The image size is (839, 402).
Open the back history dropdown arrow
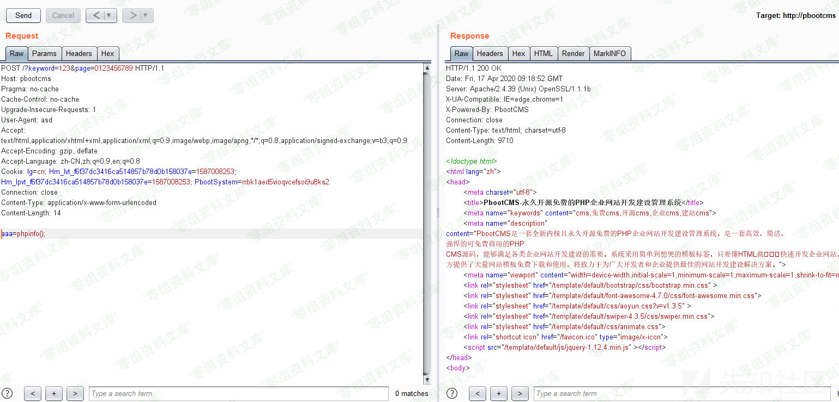point(108,16)
